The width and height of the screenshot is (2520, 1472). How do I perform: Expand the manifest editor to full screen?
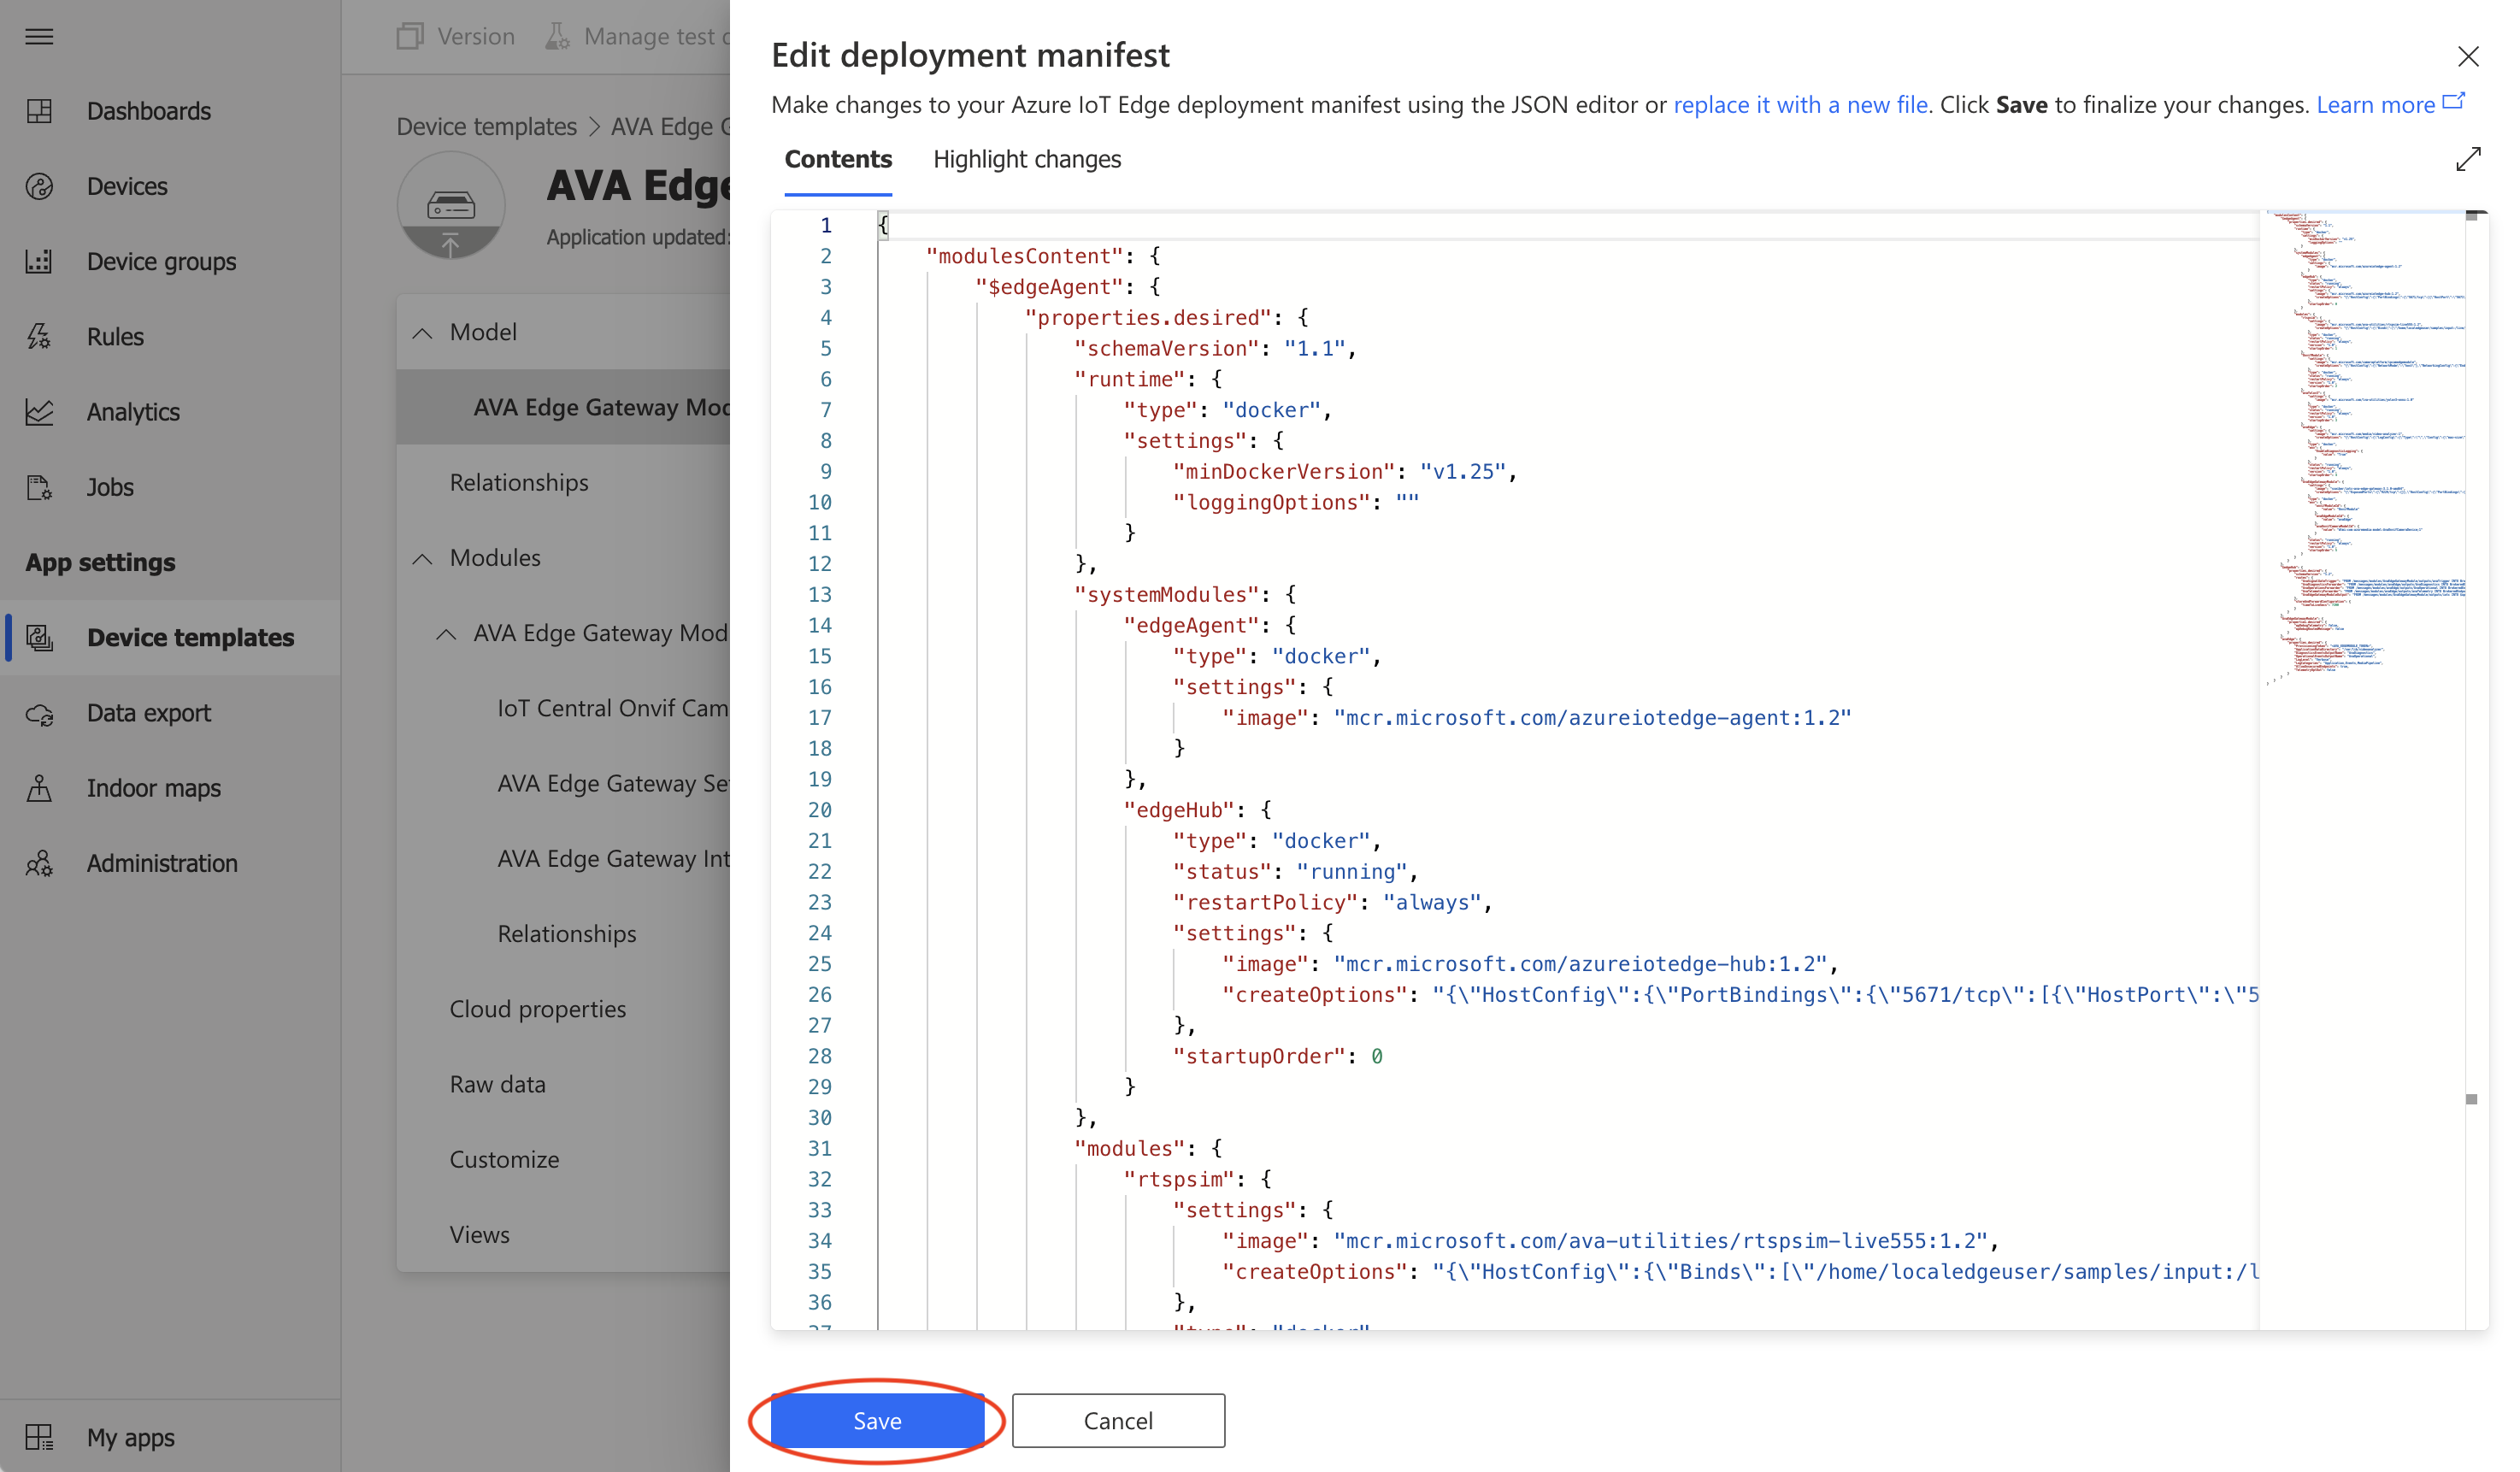(x=2468, y=159)
